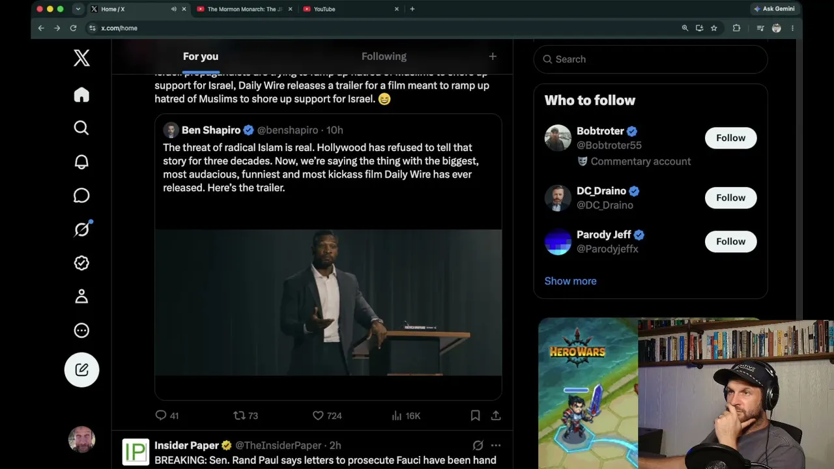Image resolution: width=834 pixels, height=469 pixels.
Task: Install app from the address bar icon
Action: [x=699, y=28]
